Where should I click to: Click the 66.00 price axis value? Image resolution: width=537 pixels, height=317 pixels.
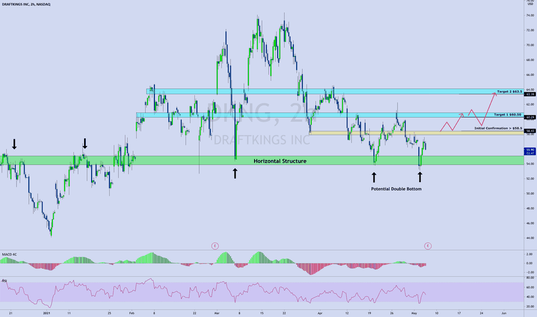click(x=530, y=75)
